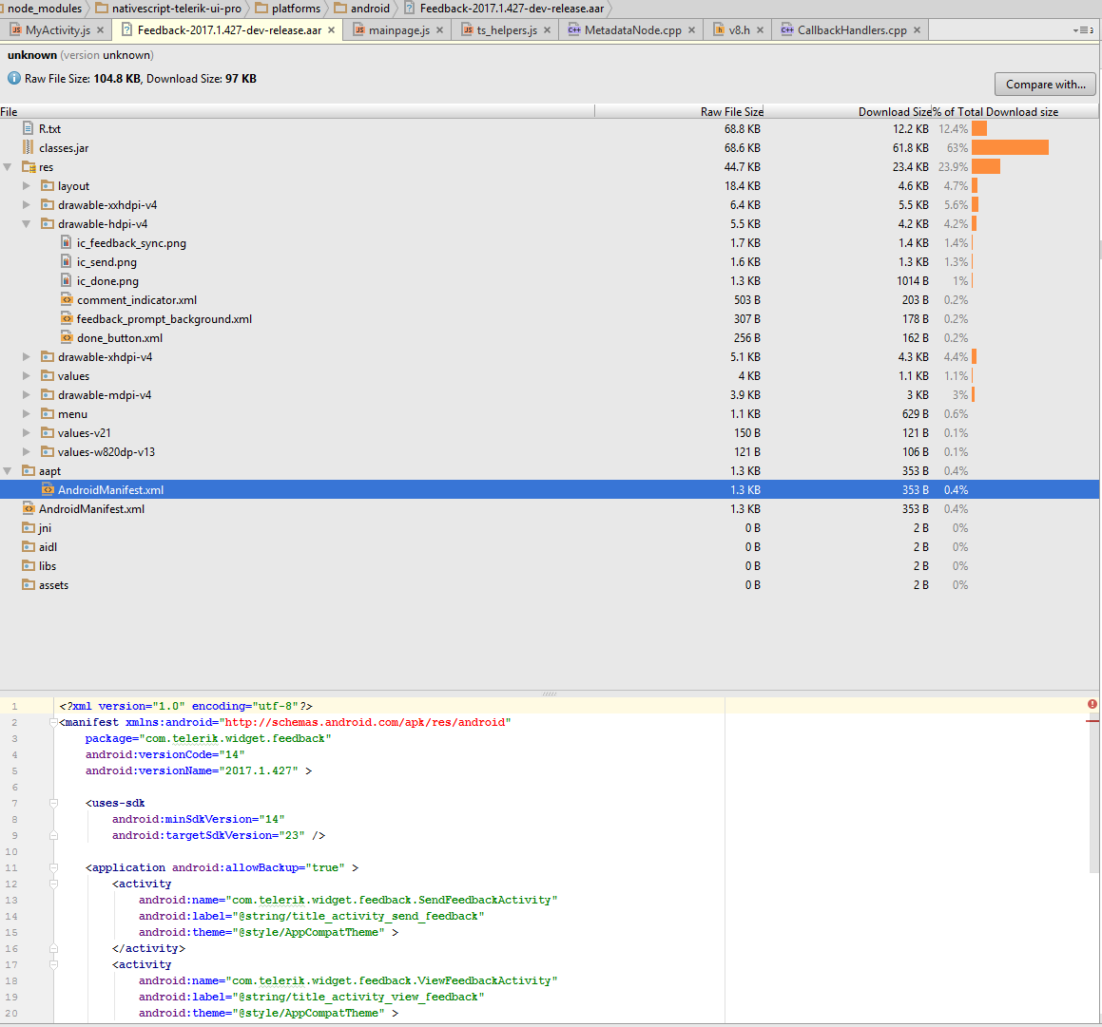
Task: Click platforms in the breadcrumb
Action: (296, 9)
